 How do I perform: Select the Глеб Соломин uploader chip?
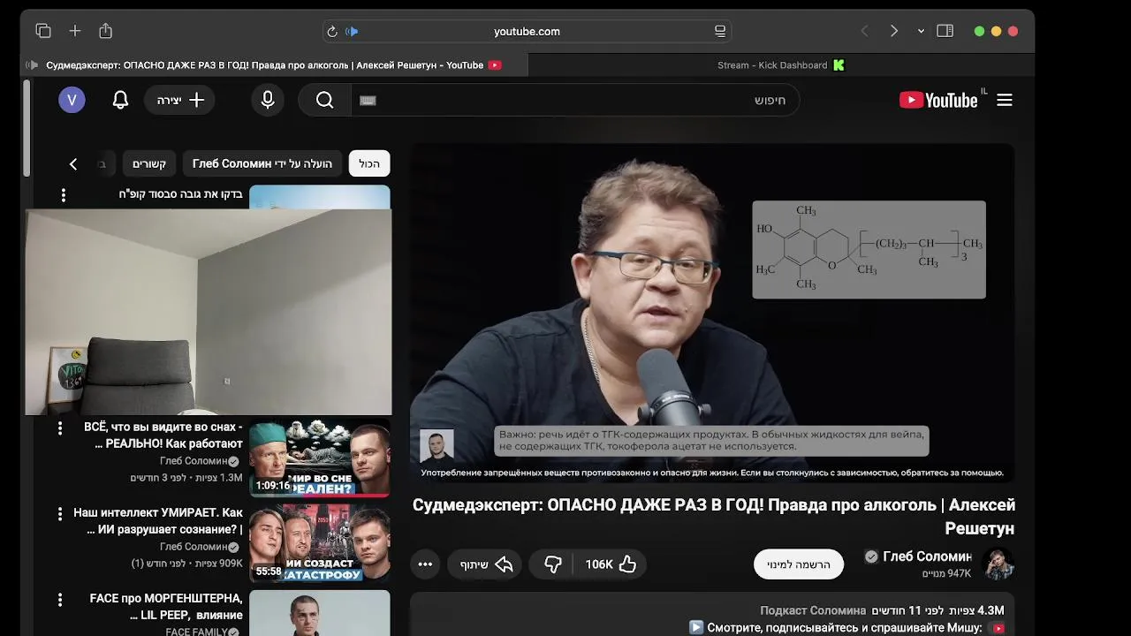tap(262, 164)
